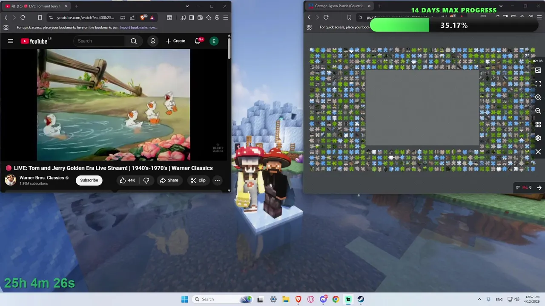
Task: Open a new tab in YouTube window
Action: point(77,6)
